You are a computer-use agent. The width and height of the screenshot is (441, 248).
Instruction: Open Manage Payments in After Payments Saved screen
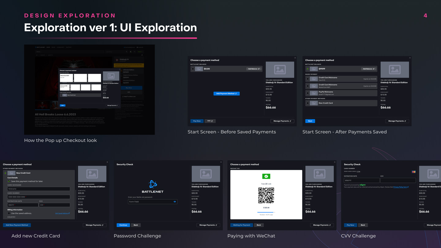click(x=397, y=121)
